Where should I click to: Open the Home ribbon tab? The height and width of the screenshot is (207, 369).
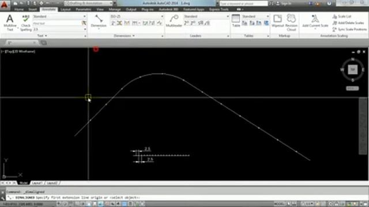click(19, 9)
